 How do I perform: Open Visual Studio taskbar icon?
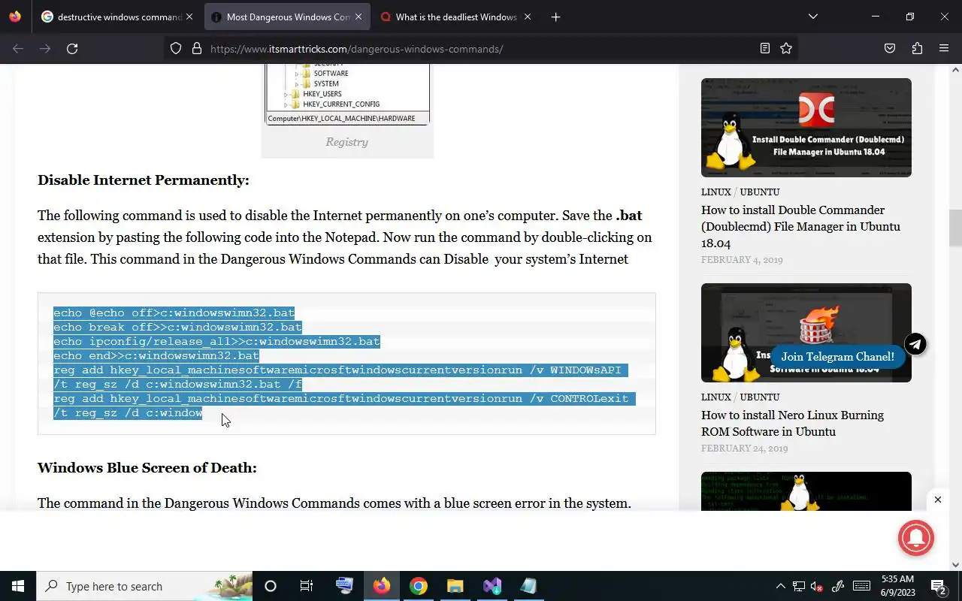pyautogui.click(x=492, y=586)
